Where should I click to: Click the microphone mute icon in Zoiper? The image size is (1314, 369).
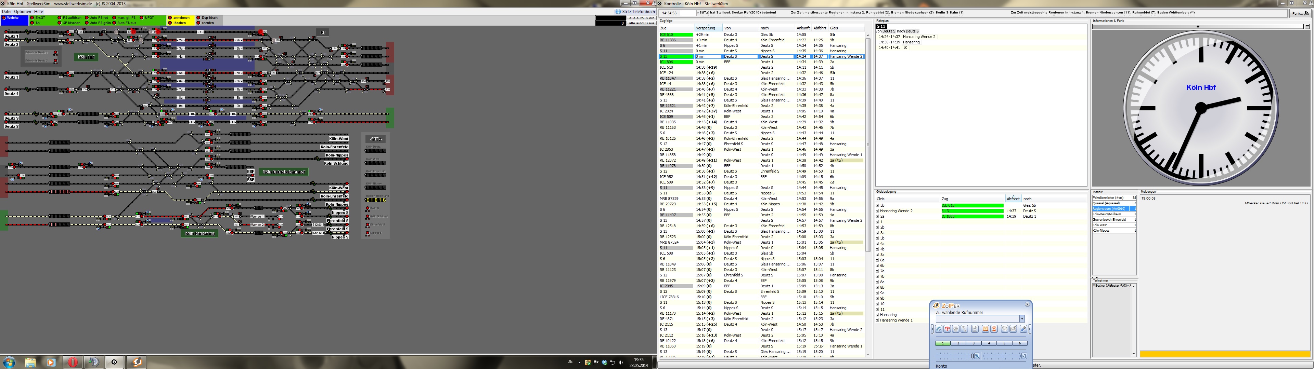(977, 356)
